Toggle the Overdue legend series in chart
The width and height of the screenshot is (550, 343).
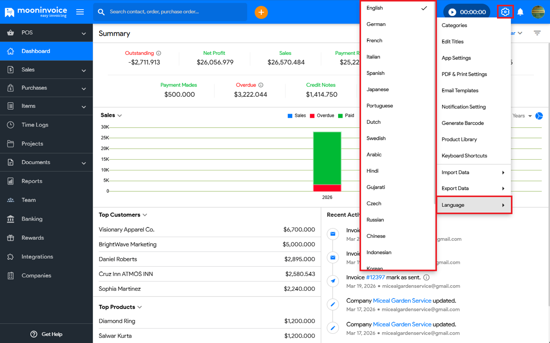click(322, 115)
